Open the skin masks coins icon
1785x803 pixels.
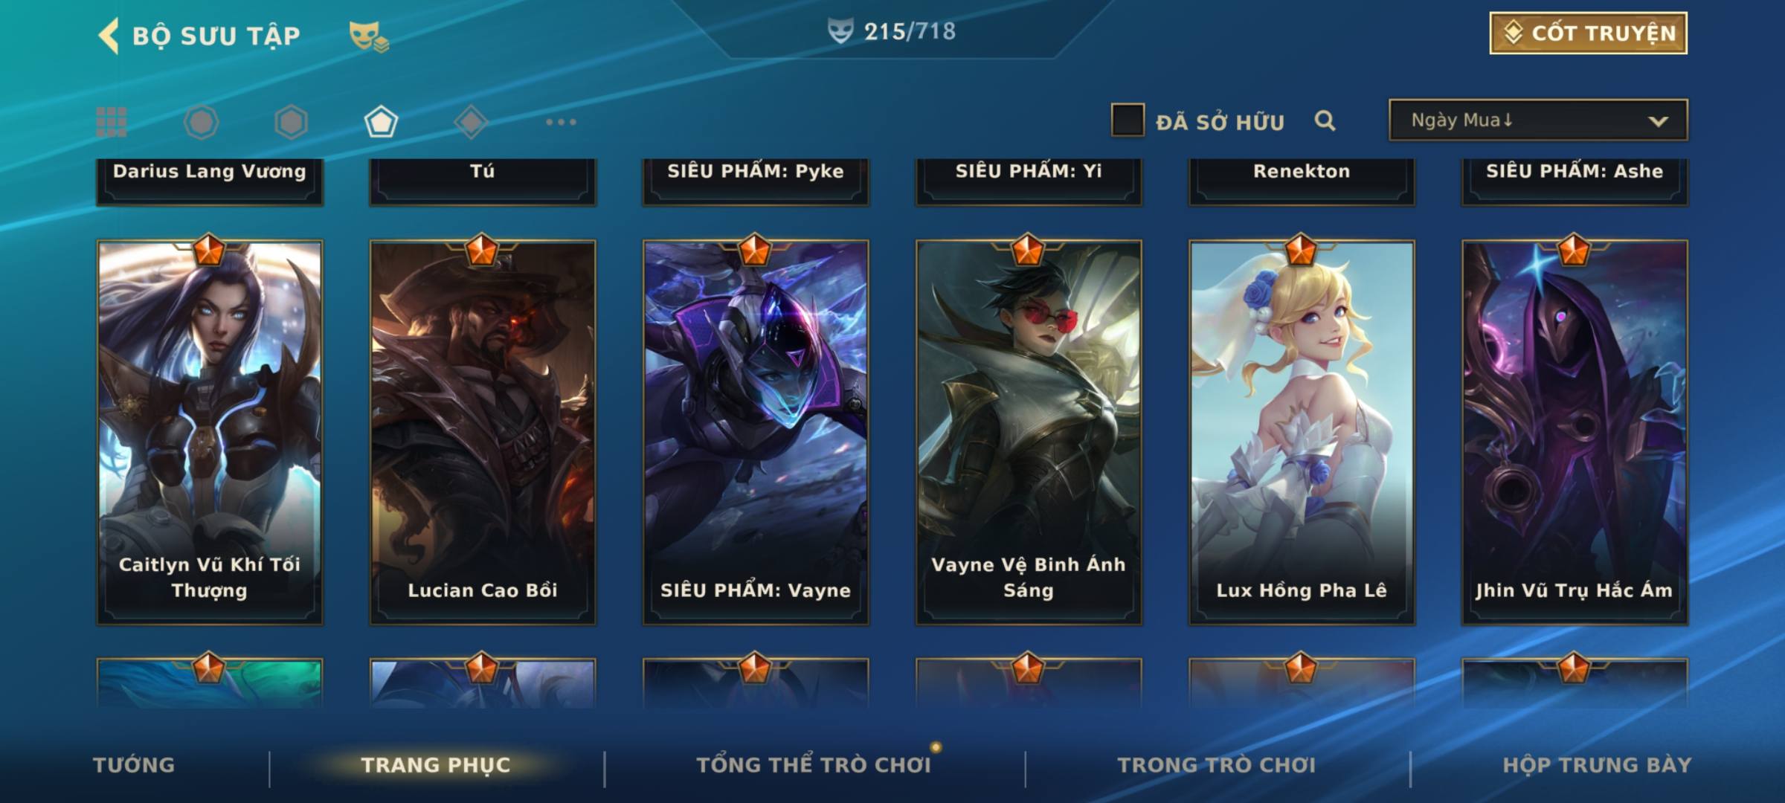[x=369, y=36]
